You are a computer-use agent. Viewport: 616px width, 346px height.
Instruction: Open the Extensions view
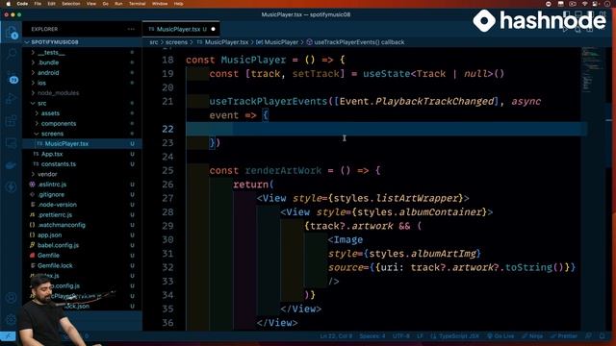(x=11, y=120)
